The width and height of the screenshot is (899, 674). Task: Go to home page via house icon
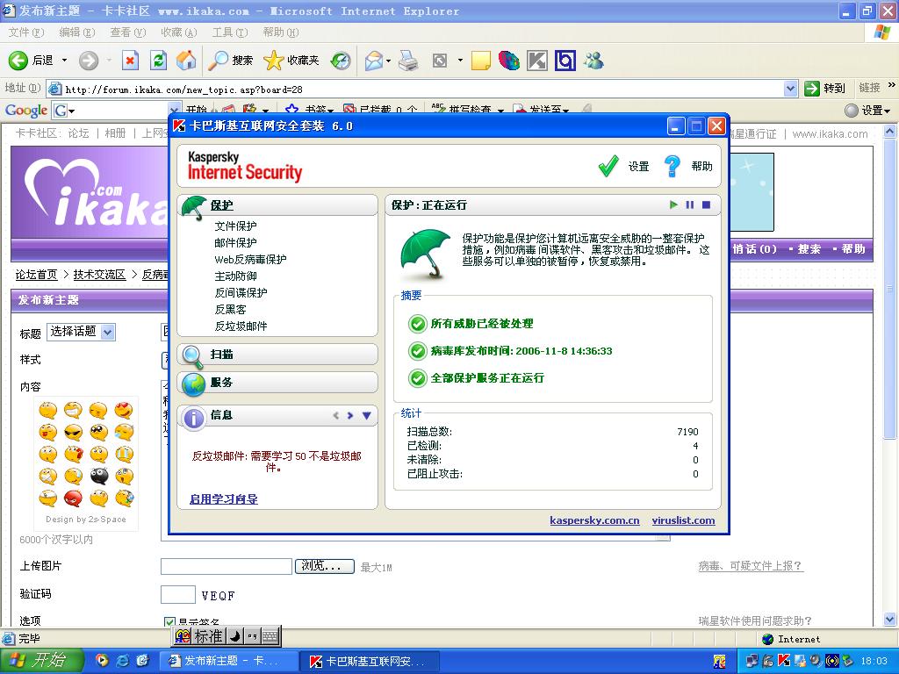186,61
